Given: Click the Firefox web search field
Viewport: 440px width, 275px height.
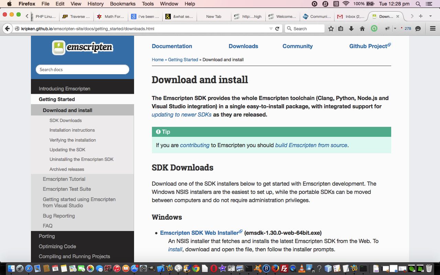Looking at the screenshot, I should [305, 29].
